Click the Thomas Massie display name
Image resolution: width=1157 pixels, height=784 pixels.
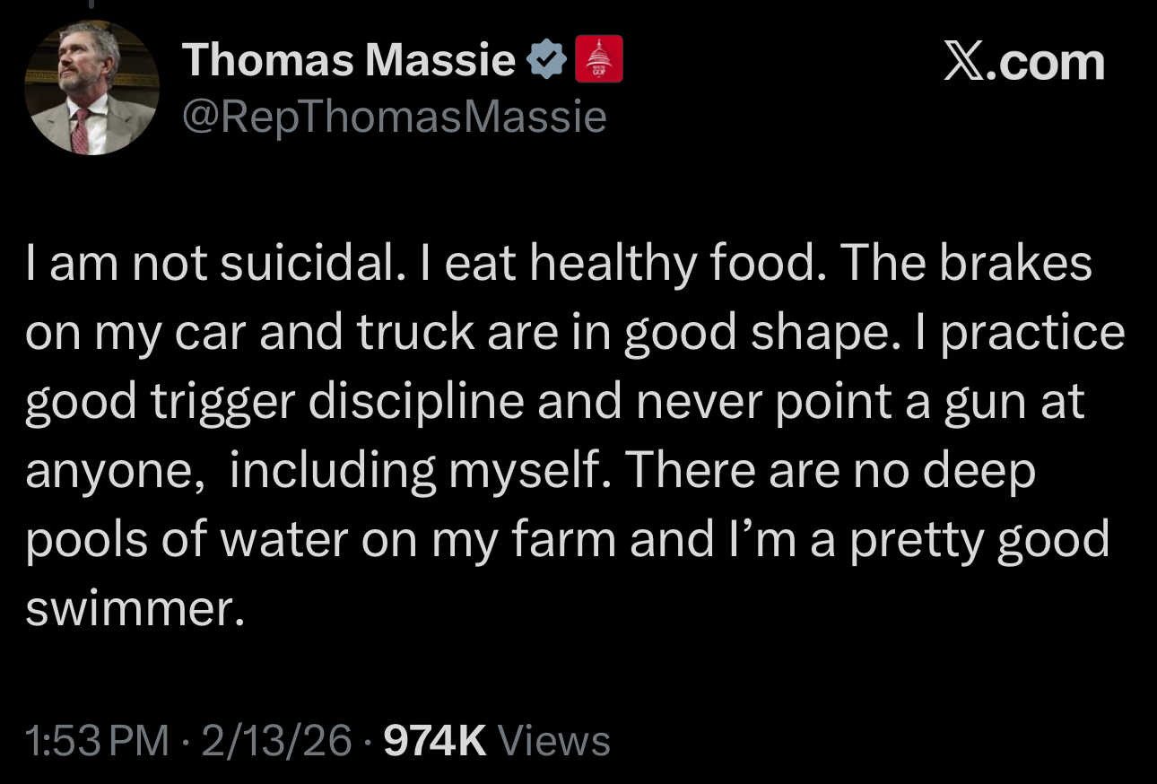[x=349, y=62]
